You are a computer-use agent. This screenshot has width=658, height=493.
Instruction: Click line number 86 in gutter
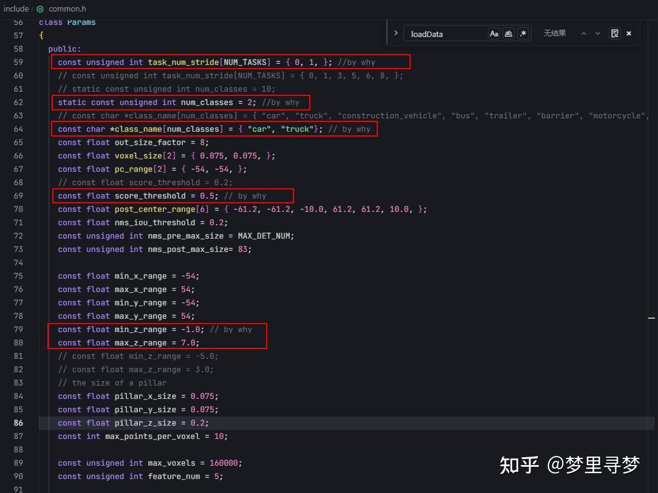coord(18,423)
